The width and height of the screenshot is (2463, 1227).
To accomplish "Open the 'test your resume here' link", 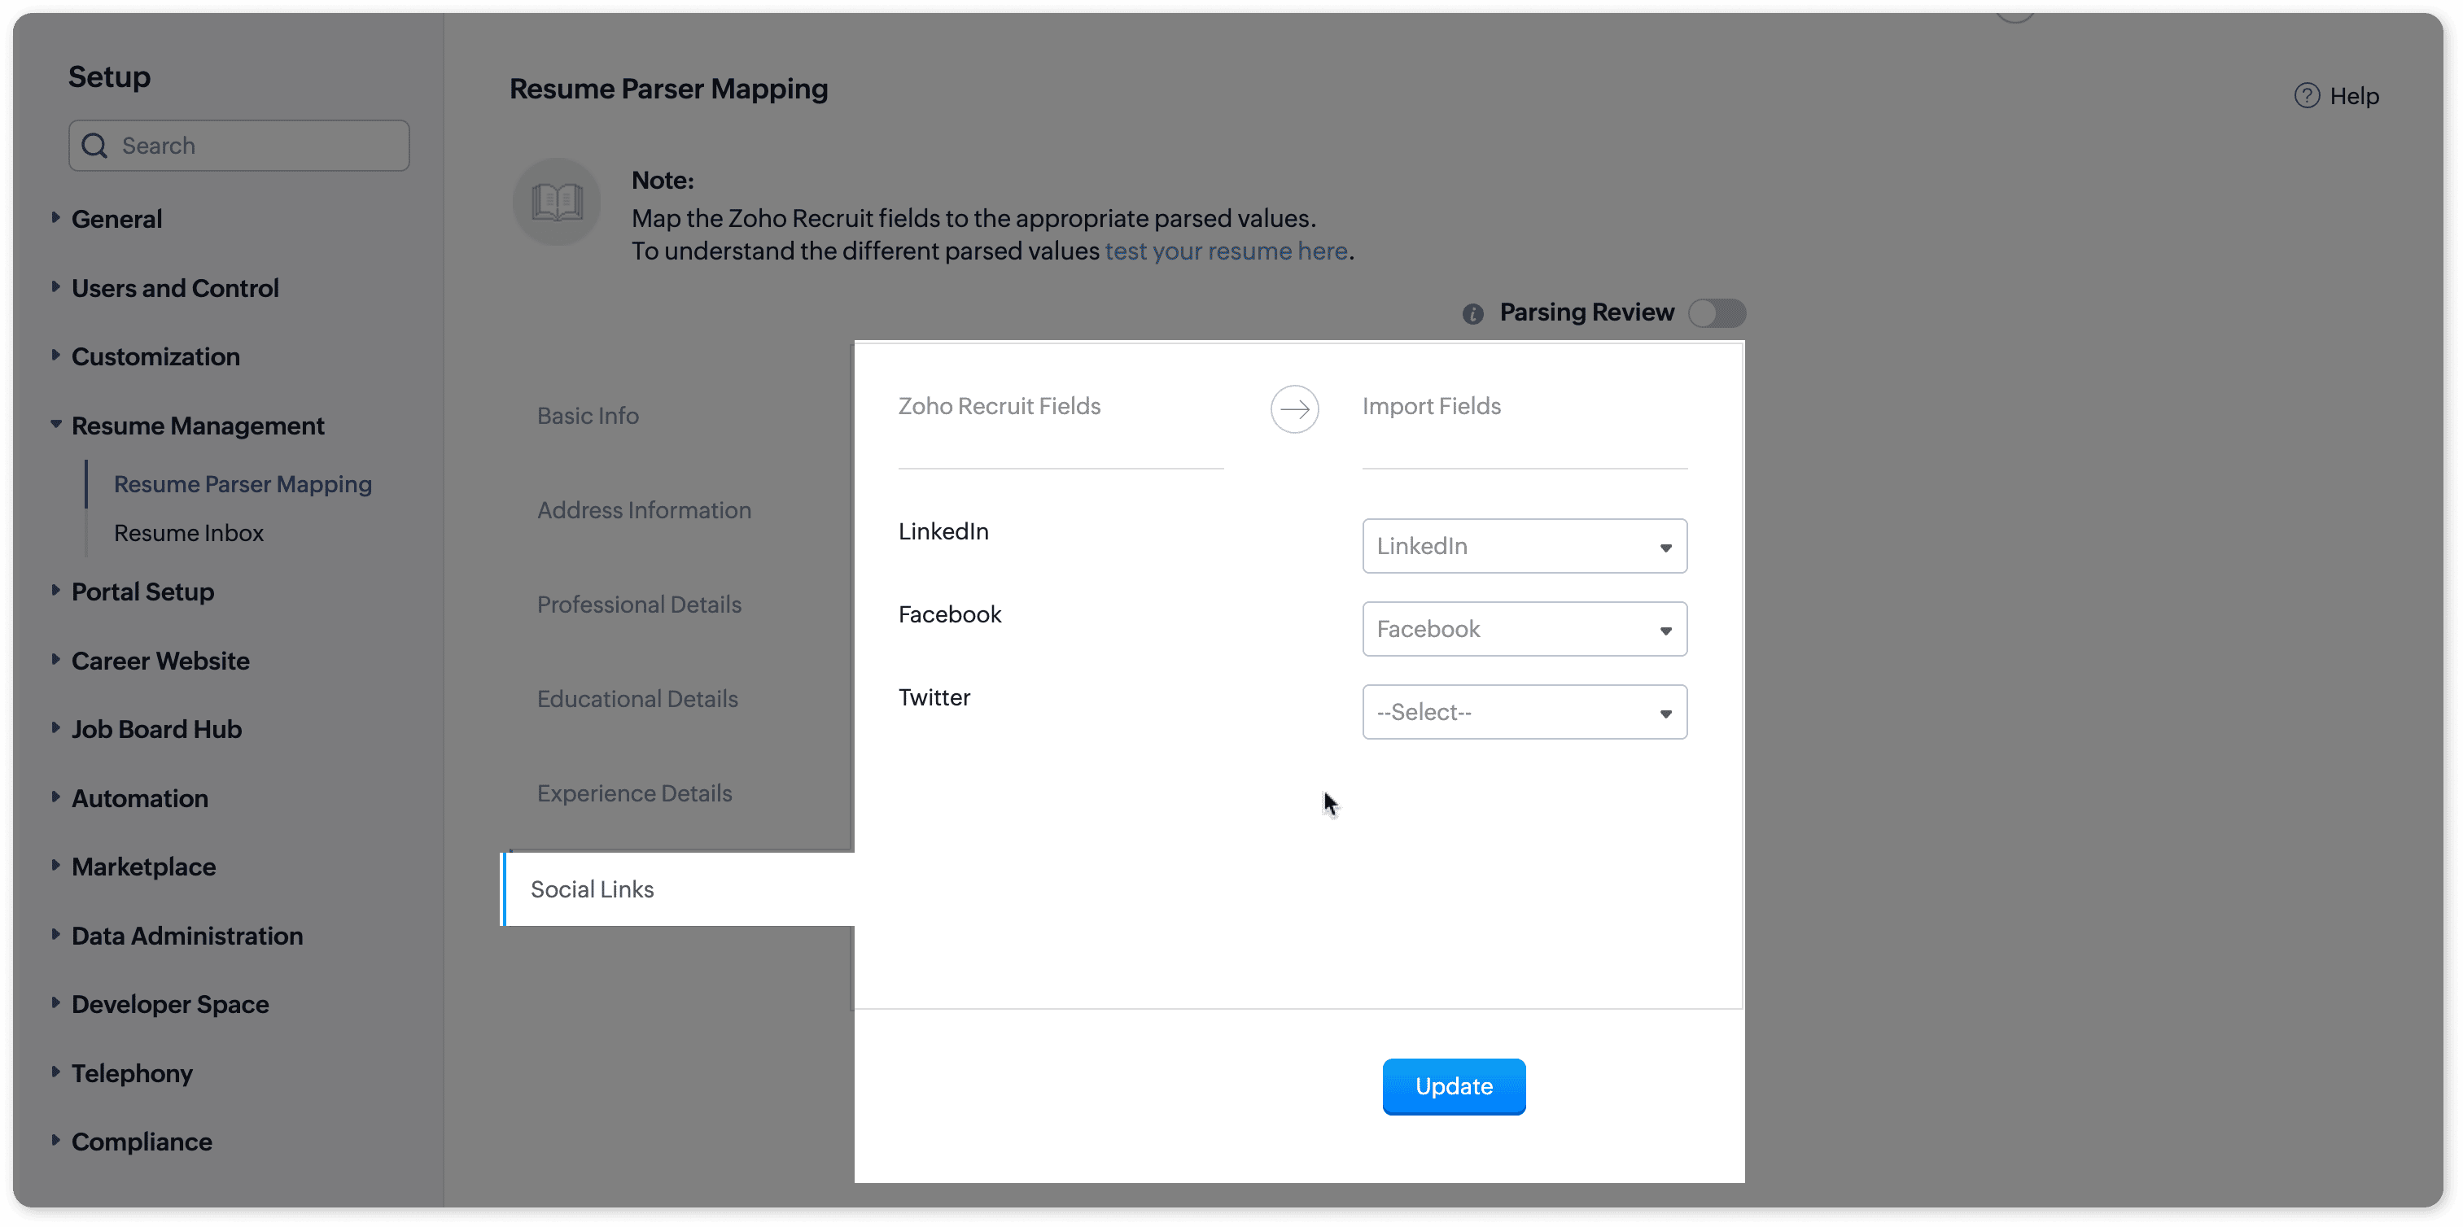I will (1226, 251).
